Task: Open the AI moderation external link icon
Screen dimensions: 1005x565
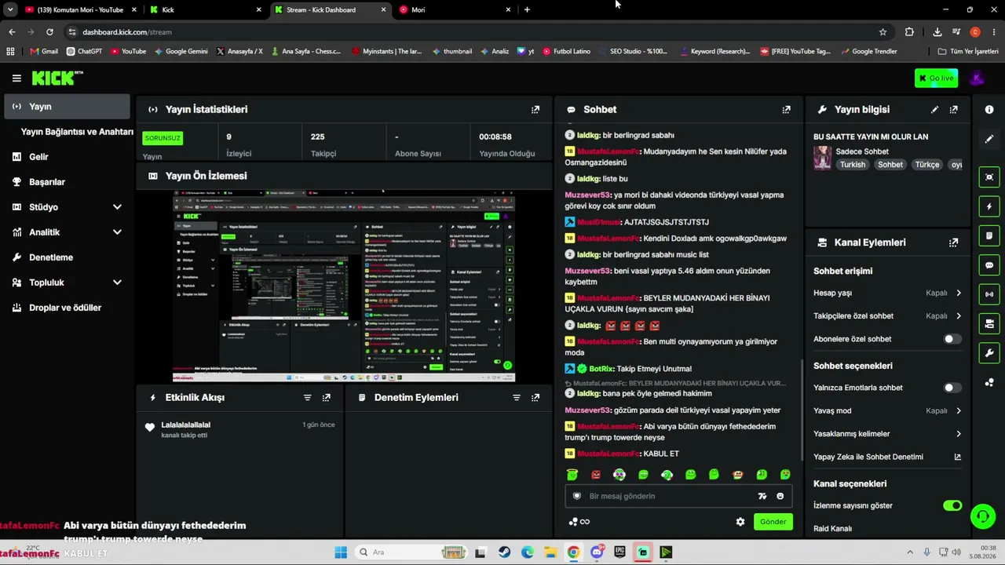Action: coord(957,457)
